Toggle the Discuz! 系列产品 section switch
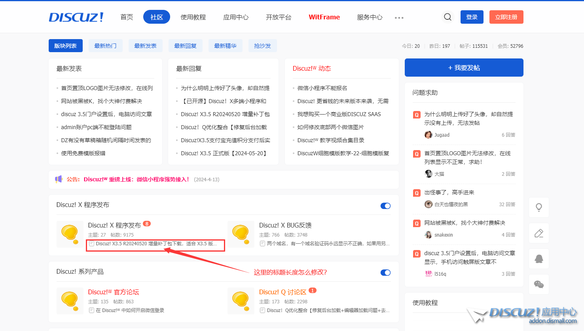The width and height of the screenshot is (584, 331). tap(385, 273)
